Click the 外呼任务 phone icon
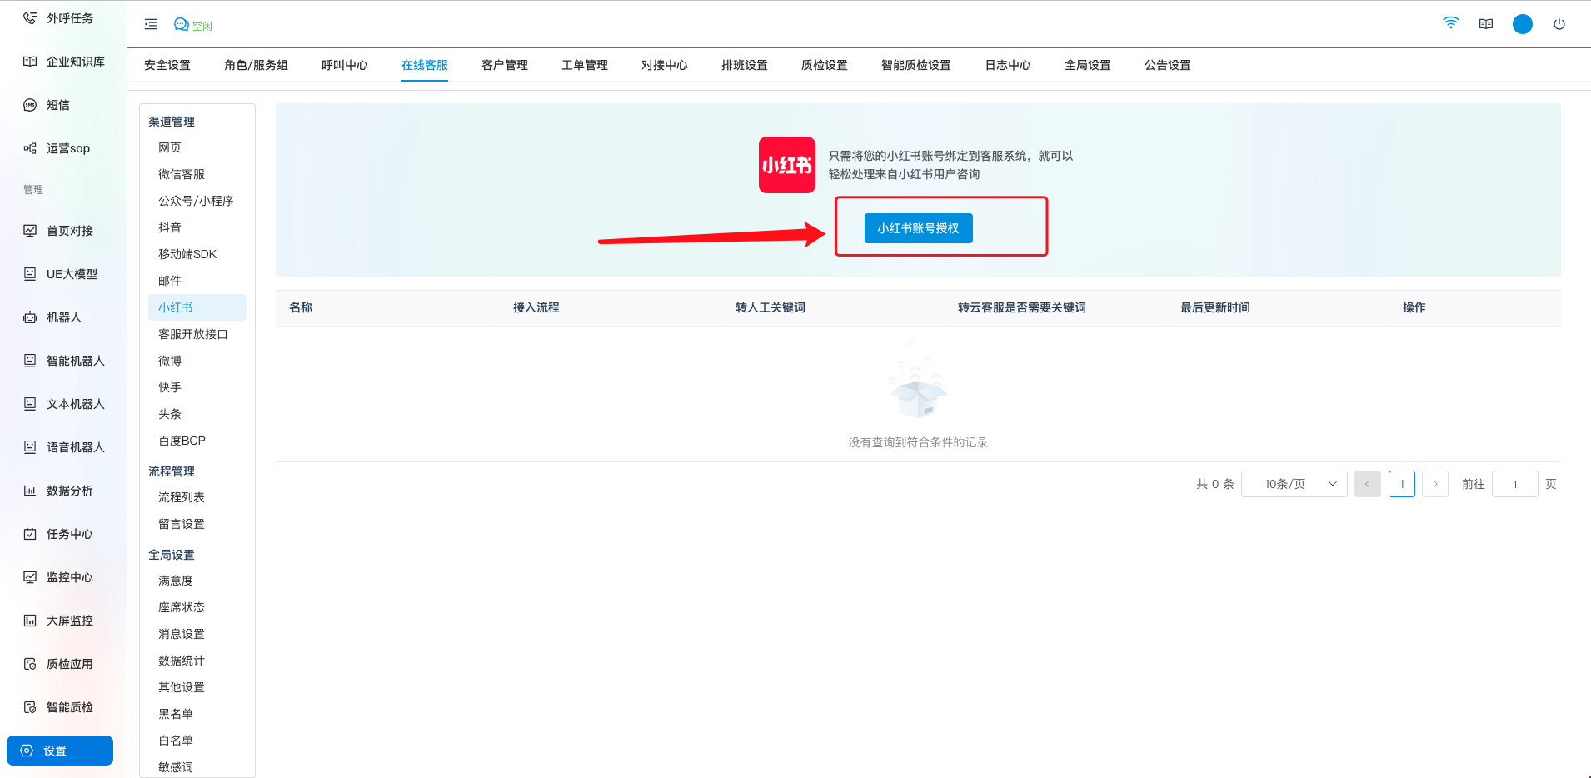Screen dimensions: 1591x778 click(30, 18)
